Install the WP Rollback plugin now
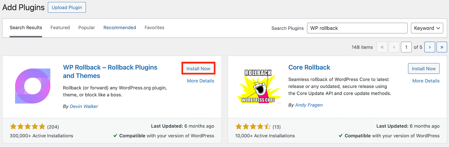449x147 pixels. [x=198, y=69]
